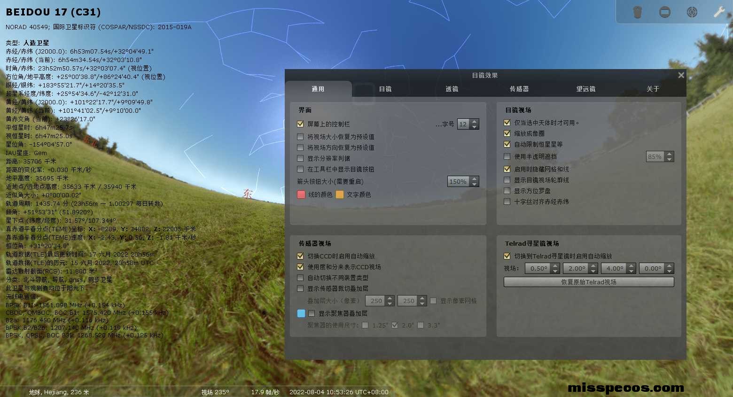Enable 将视场大小恢复为预设值

pos(301,137)
